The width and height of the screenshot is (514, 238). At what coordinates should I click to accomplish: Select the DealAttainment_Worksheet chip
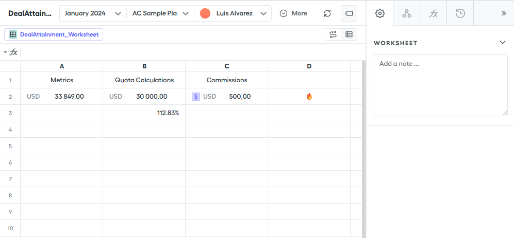(x=54, y=34)
